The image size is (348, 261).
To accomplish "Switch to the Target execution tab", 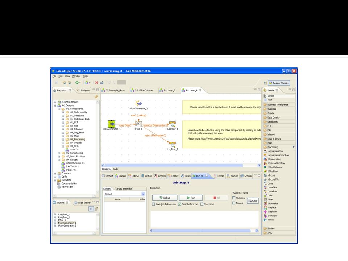I will click(124, 188).
